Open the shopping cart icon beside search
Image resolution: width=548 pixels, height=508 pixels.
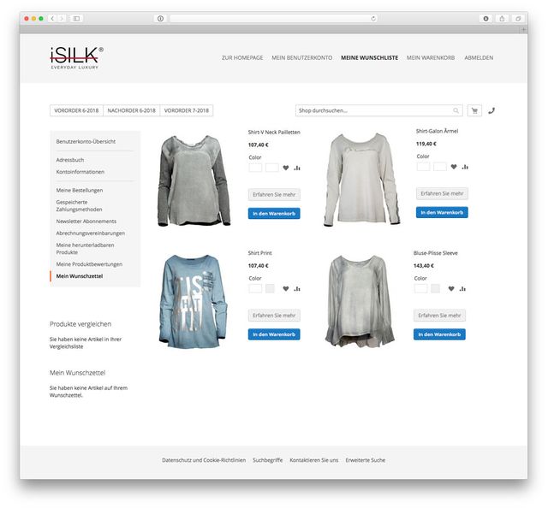coord(474,110)
